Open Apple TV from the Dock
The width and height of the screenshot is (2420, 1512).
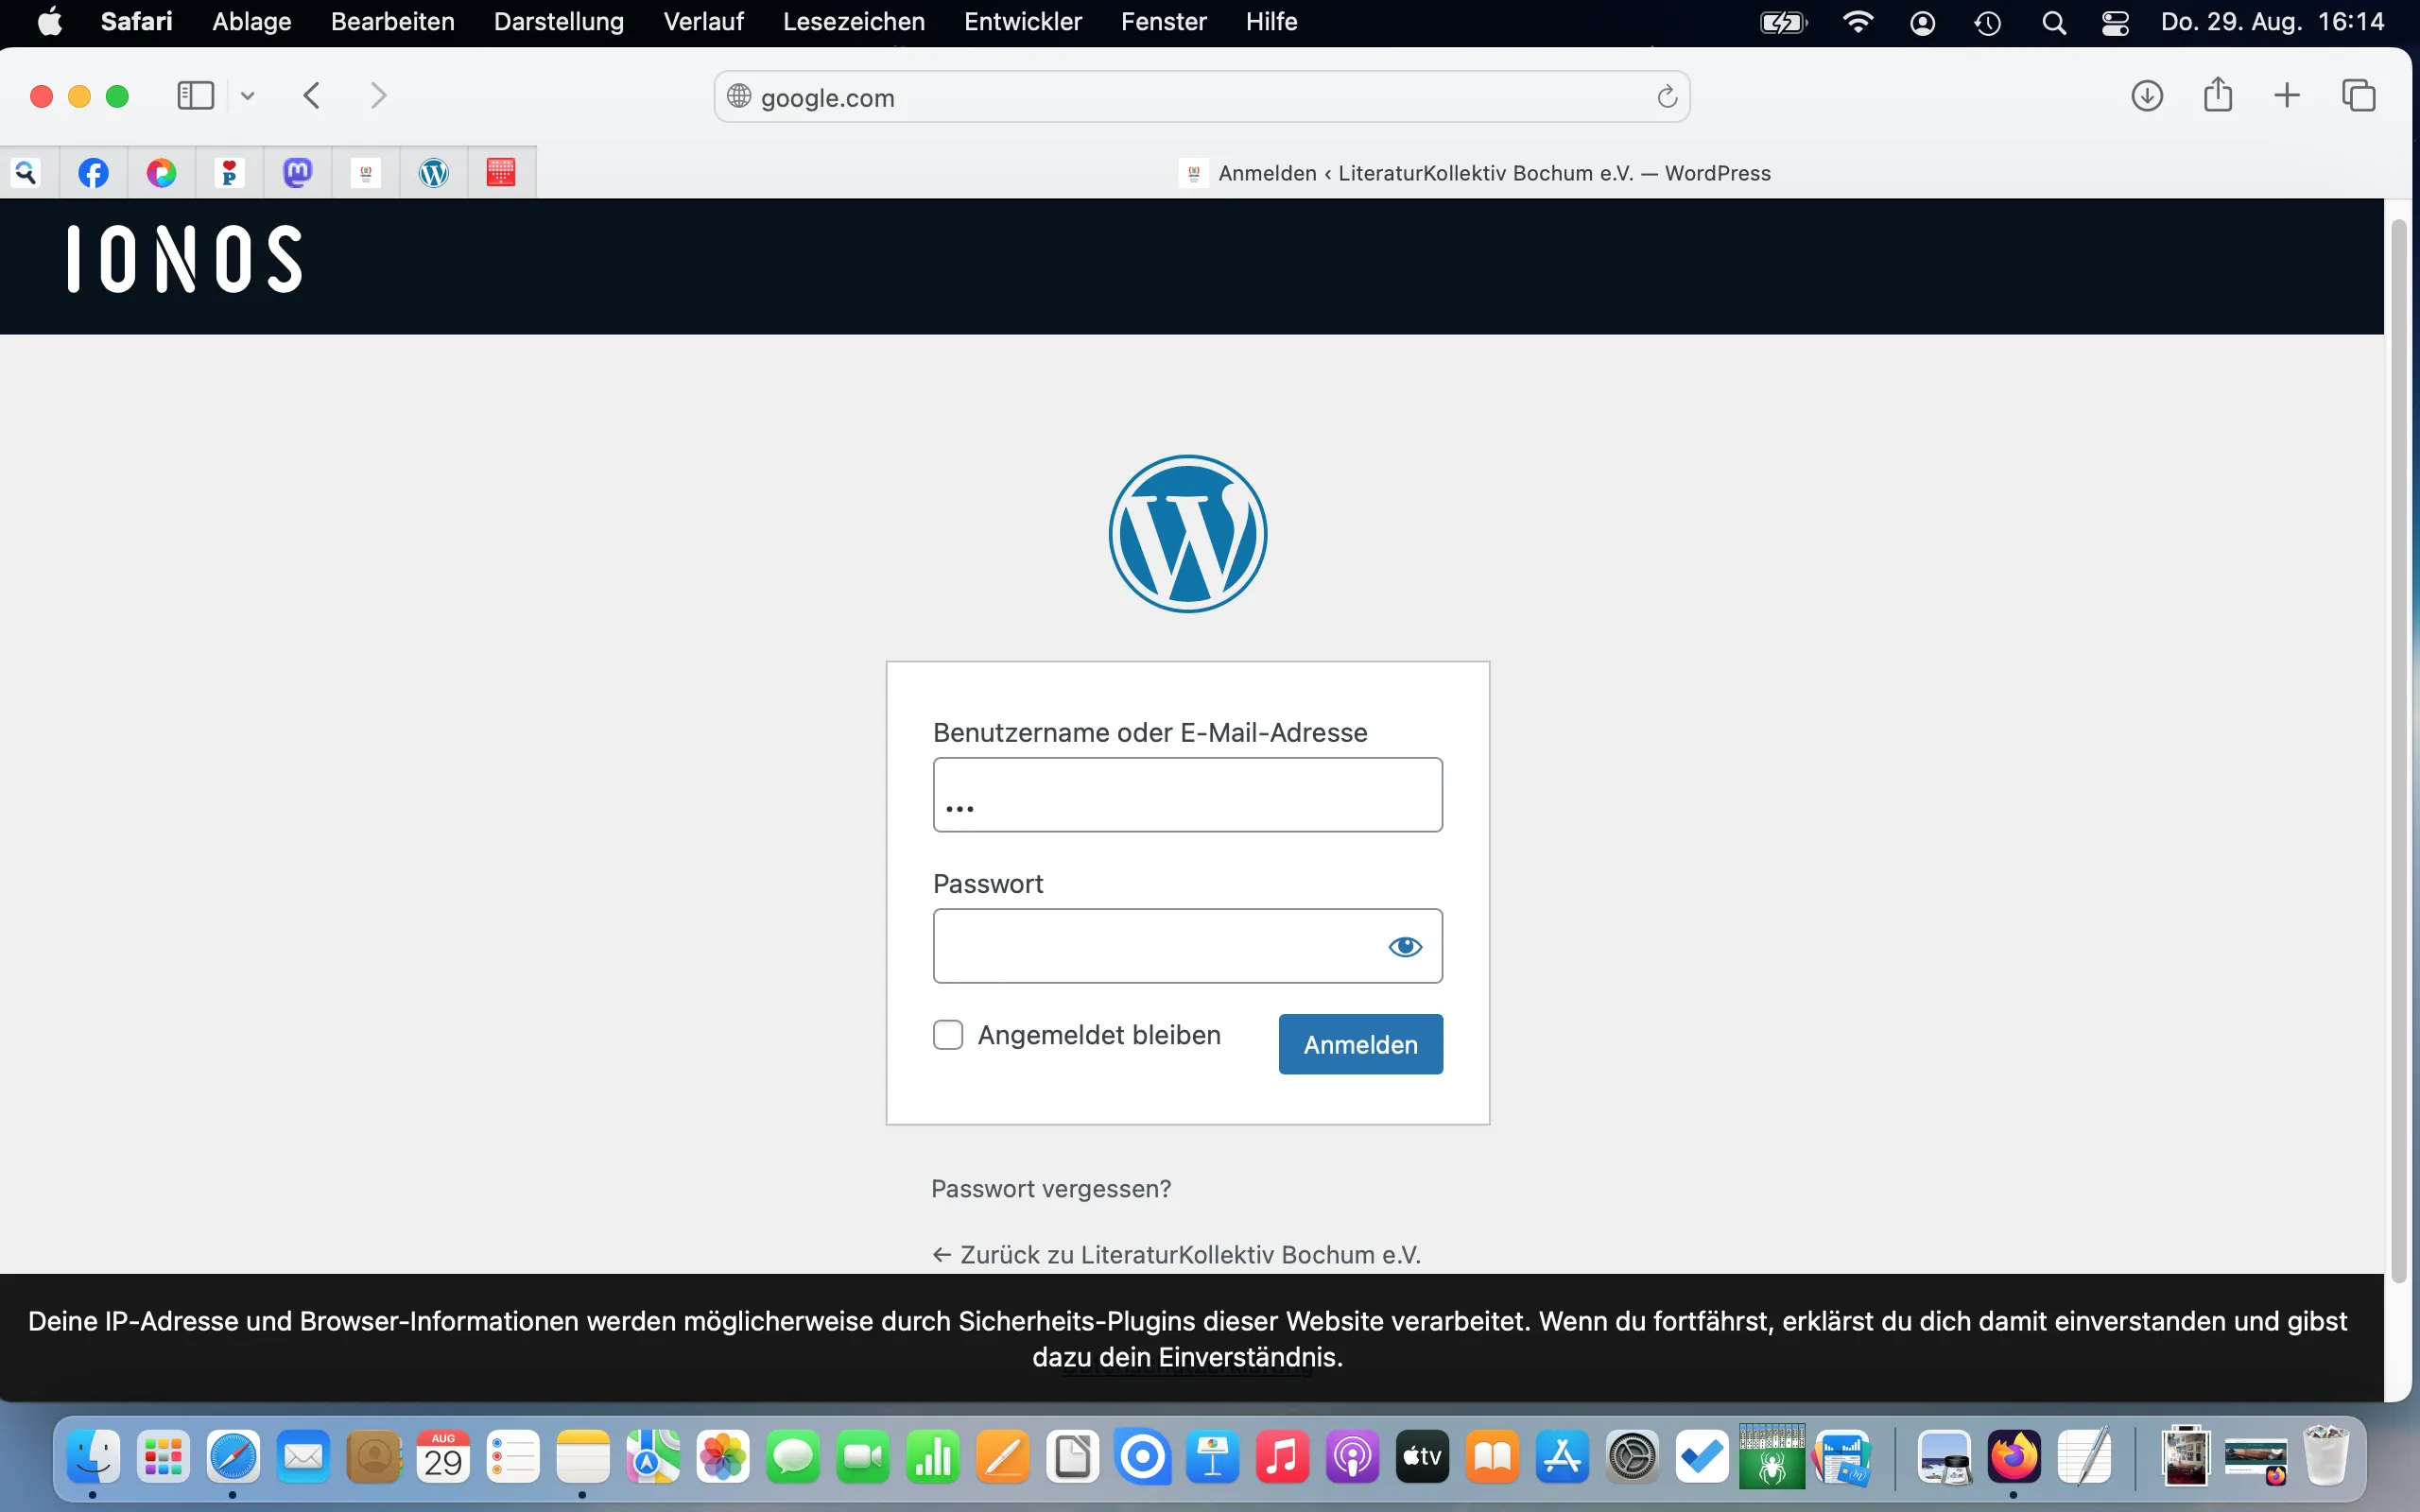(1422, 1457)
